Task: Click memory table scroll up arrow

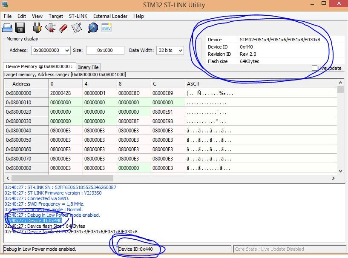Action: (x=340, y=83)
